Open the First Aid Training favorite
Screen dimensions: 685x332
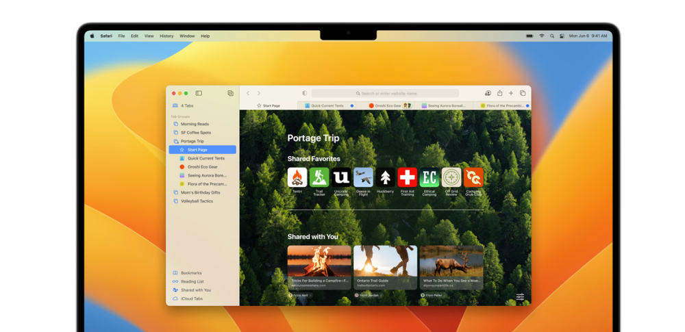click(x=407, y=177)
